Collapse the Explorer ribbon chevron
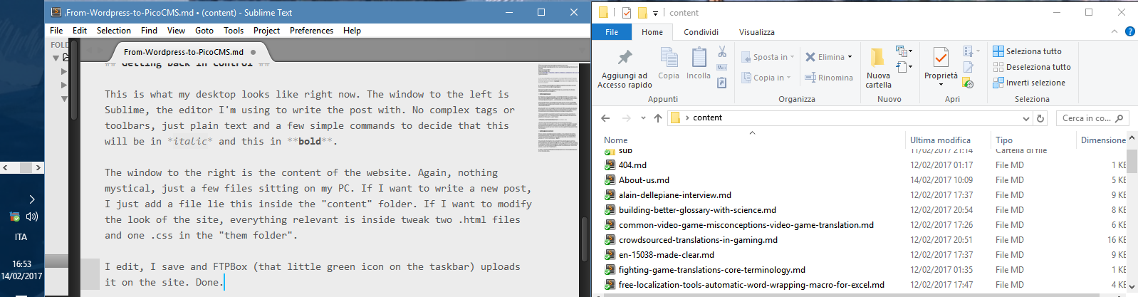 [1114, 32]
